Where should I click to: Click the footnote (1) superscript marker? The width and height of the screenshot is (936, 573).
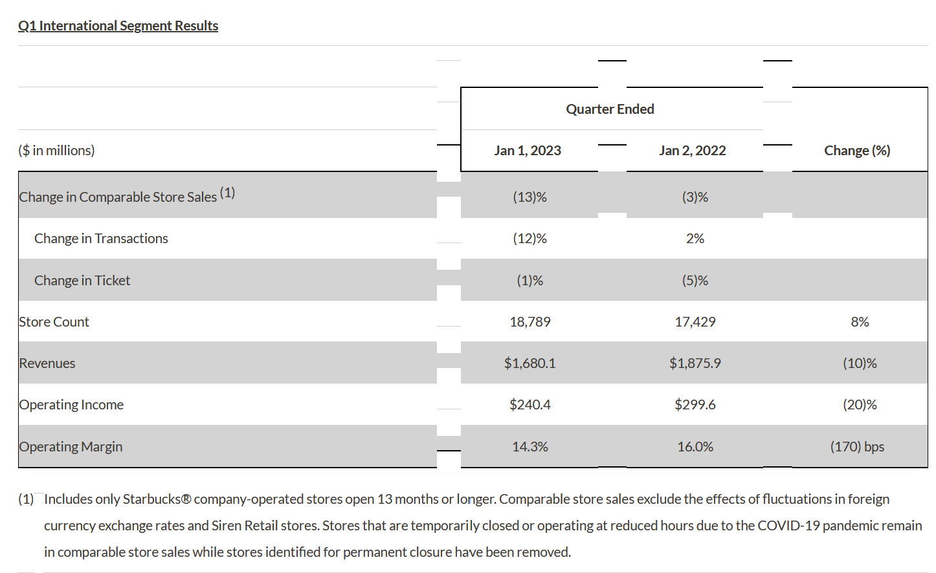tap(227, 193)
